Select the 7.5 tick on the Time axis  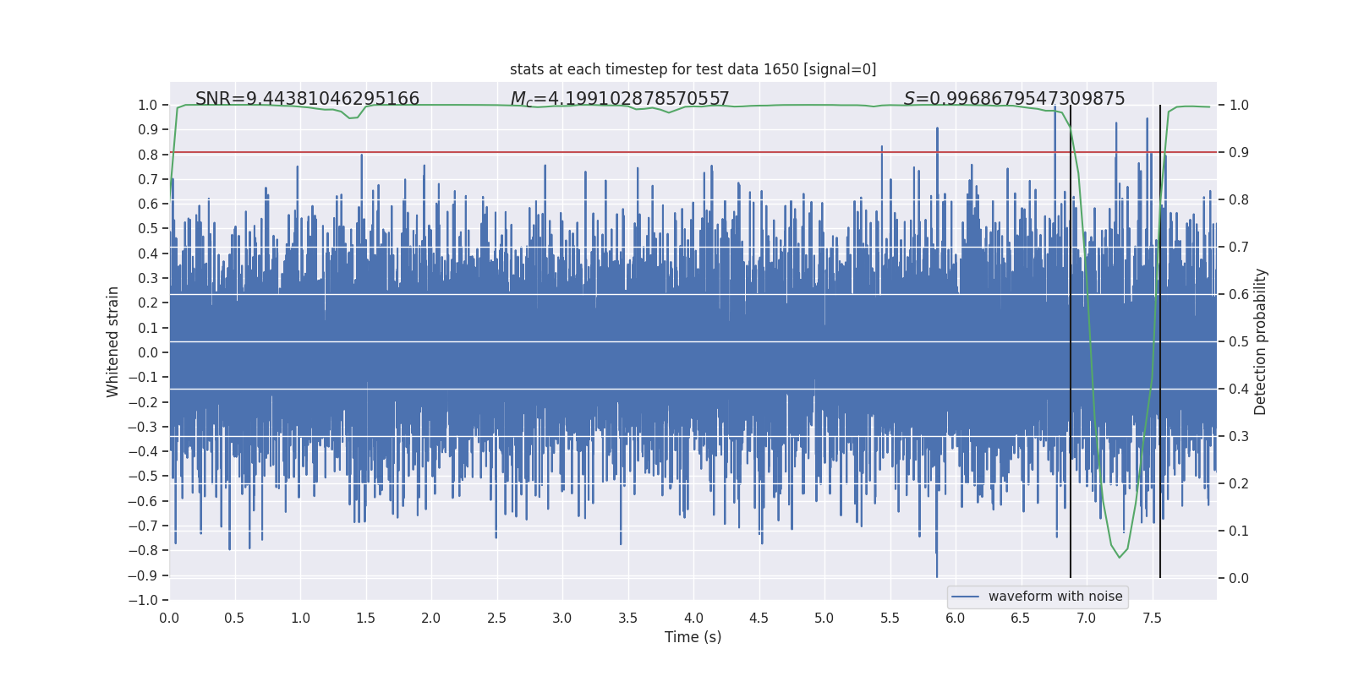[x=1152, y=618]
